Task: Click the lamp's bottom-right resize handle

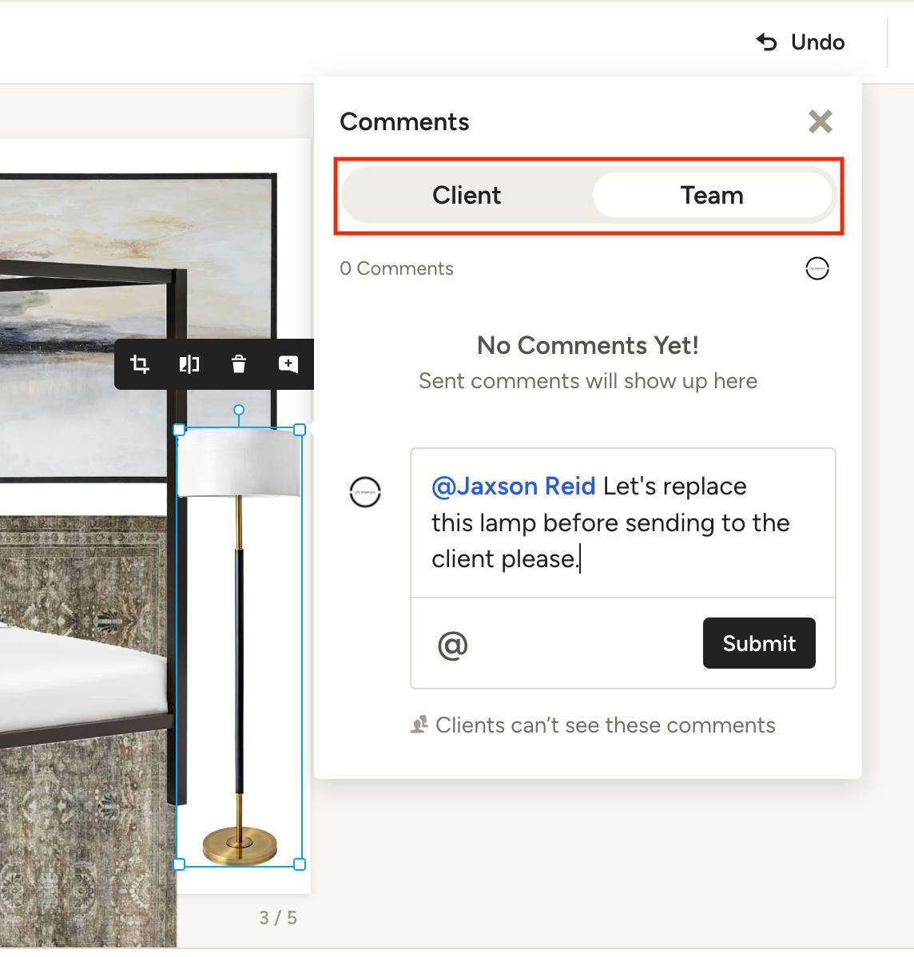Action: pos(300,864)
